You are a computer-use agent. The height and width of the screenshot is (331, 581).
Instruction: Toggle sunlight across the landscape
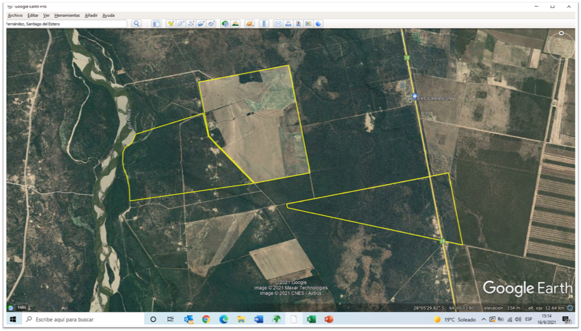point(235,24)
